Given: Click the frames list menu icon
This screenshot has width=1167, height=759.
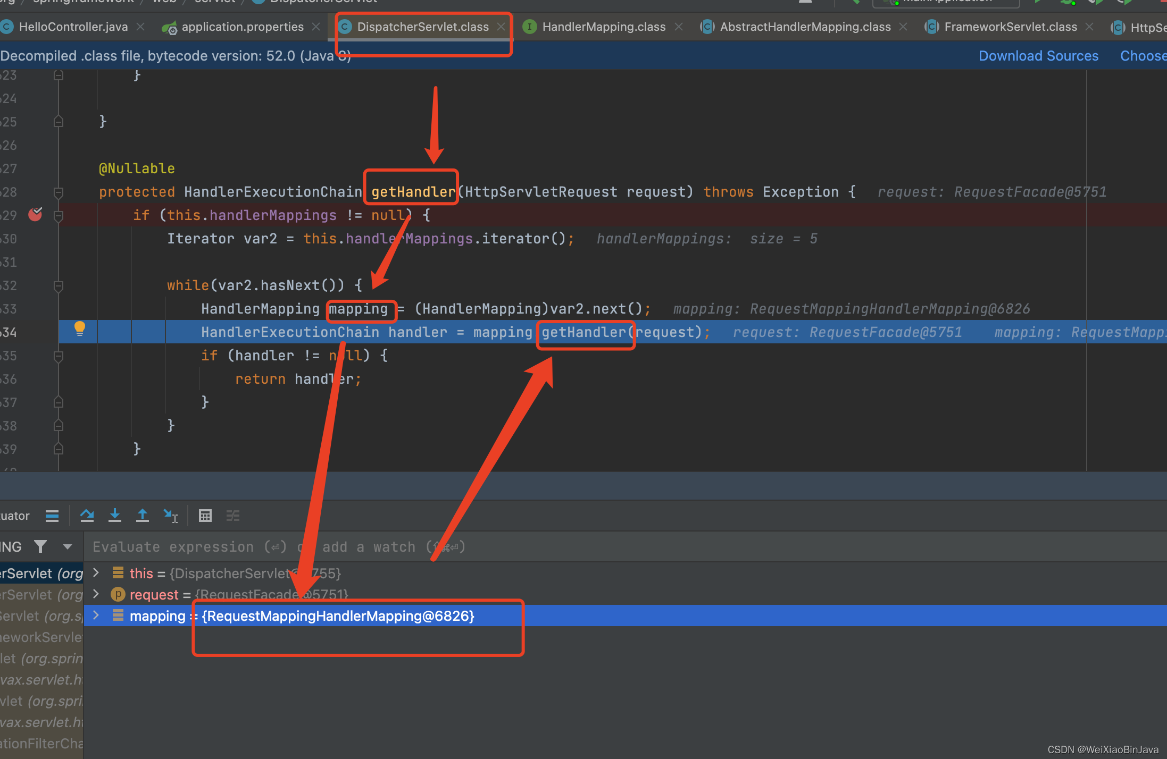Looking at the screenshot, I should tap(52, 515).
